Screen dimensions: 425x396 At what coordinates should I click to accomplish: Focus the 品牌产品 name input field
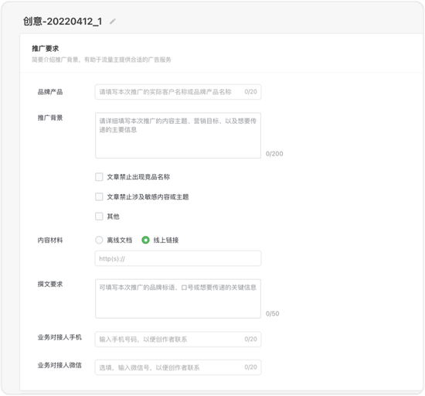178,92
